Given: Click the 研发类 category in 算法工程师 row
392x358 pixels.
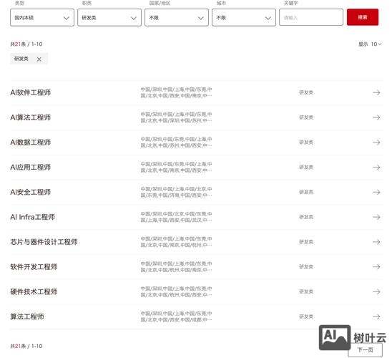Looking at the screenshot, I should coord(306,316).
